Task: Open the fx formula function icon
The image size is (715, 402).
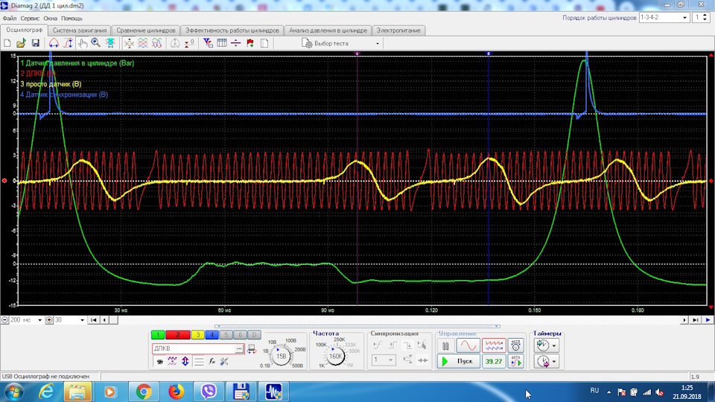Action: (212, 362)
